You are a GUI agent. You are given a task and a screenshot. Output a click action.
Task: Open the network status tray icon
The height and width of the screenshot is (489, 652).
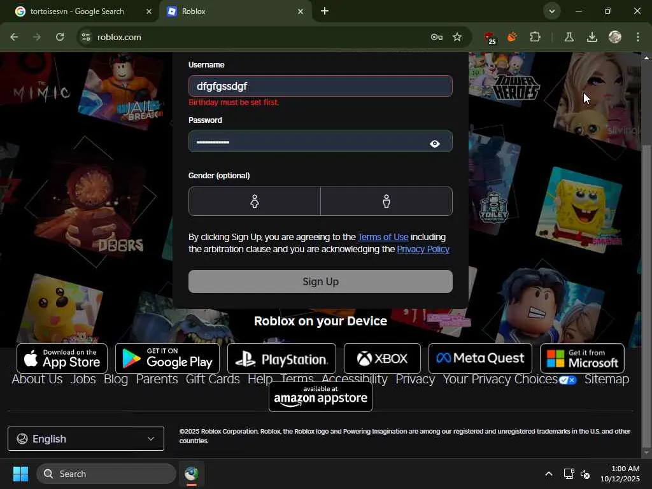pyautogui.click(x=569, y=474)
